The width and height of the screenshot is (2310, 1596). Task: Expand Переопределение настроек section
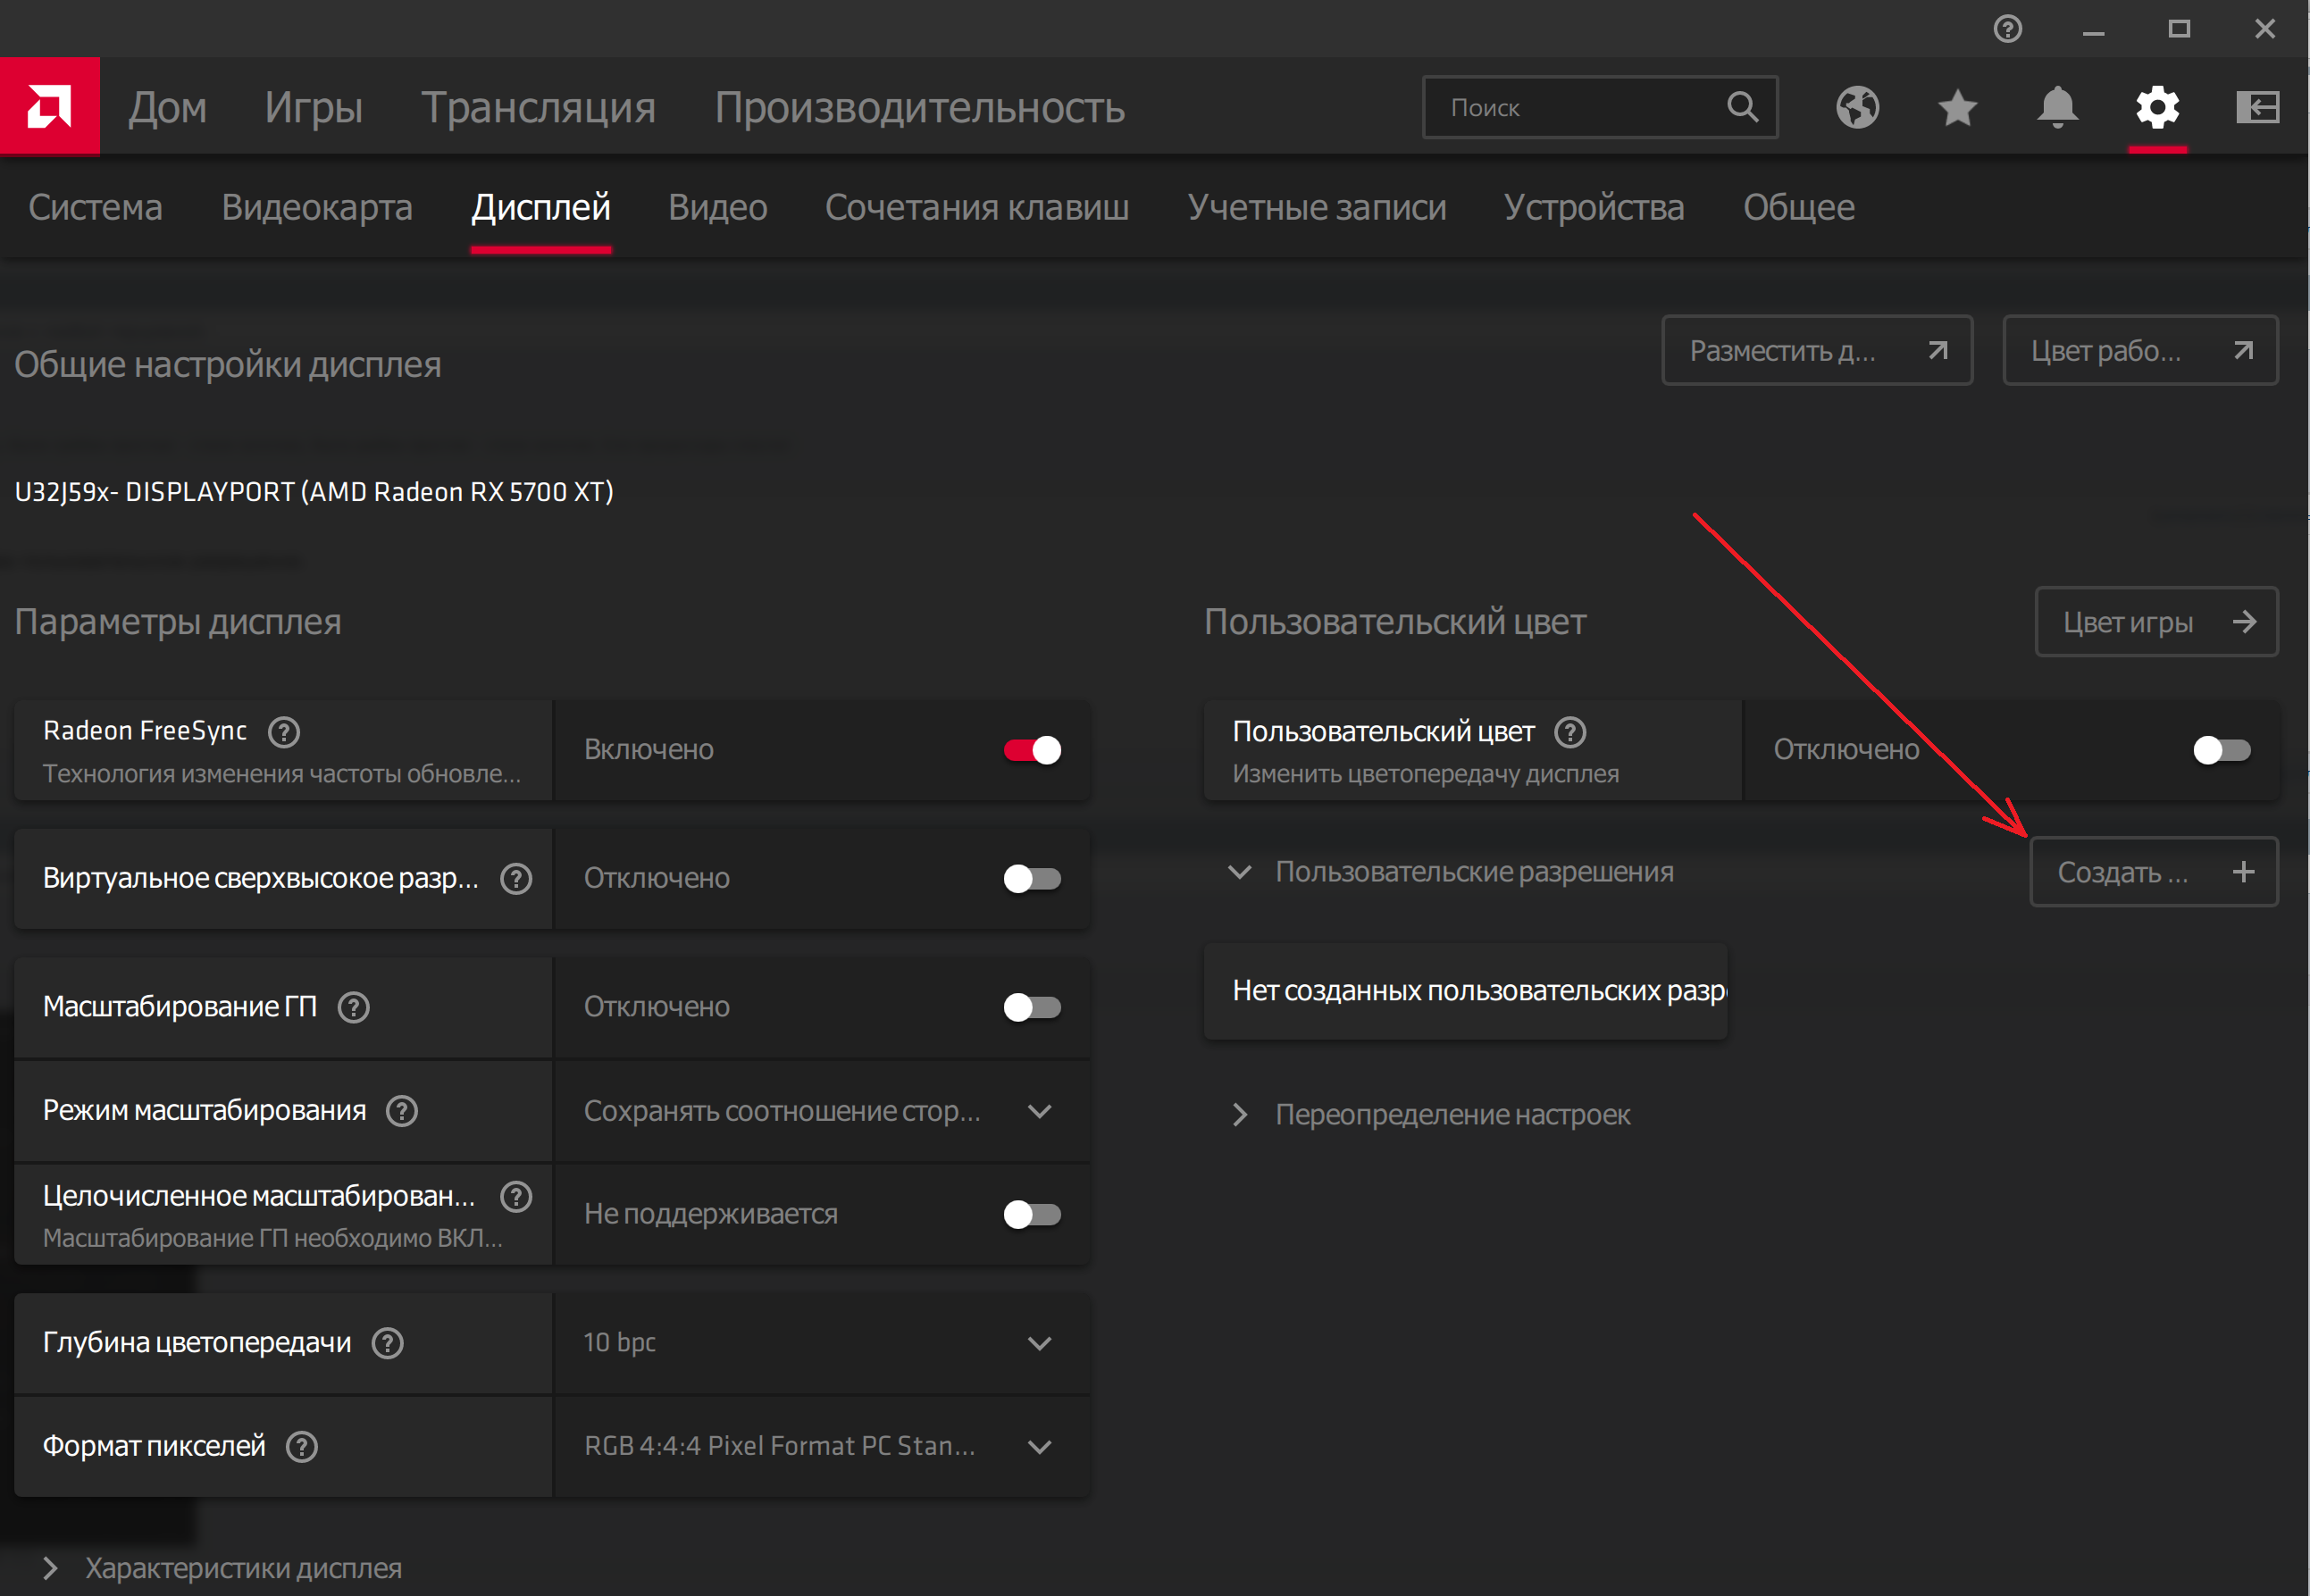pyautogui.click(x=1452, y=1115)
